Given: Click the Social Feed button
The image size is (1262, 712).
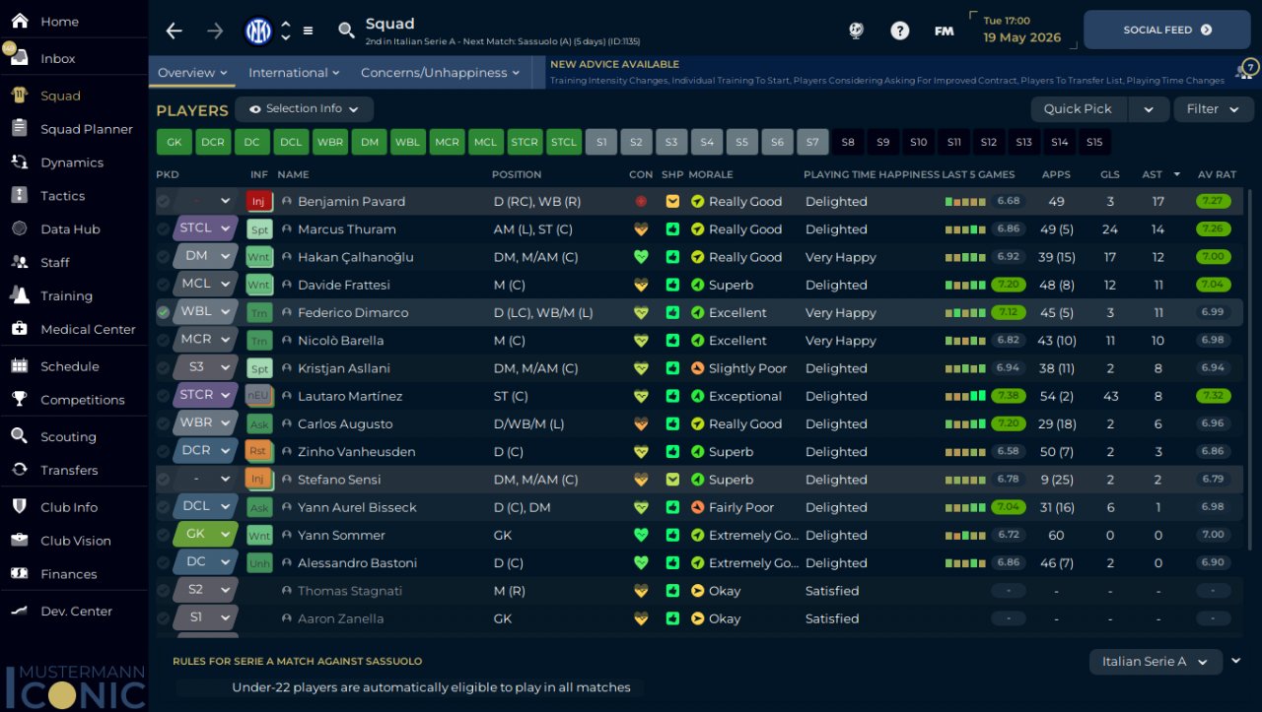Looking at the screenshot, I should (1167, 31).
